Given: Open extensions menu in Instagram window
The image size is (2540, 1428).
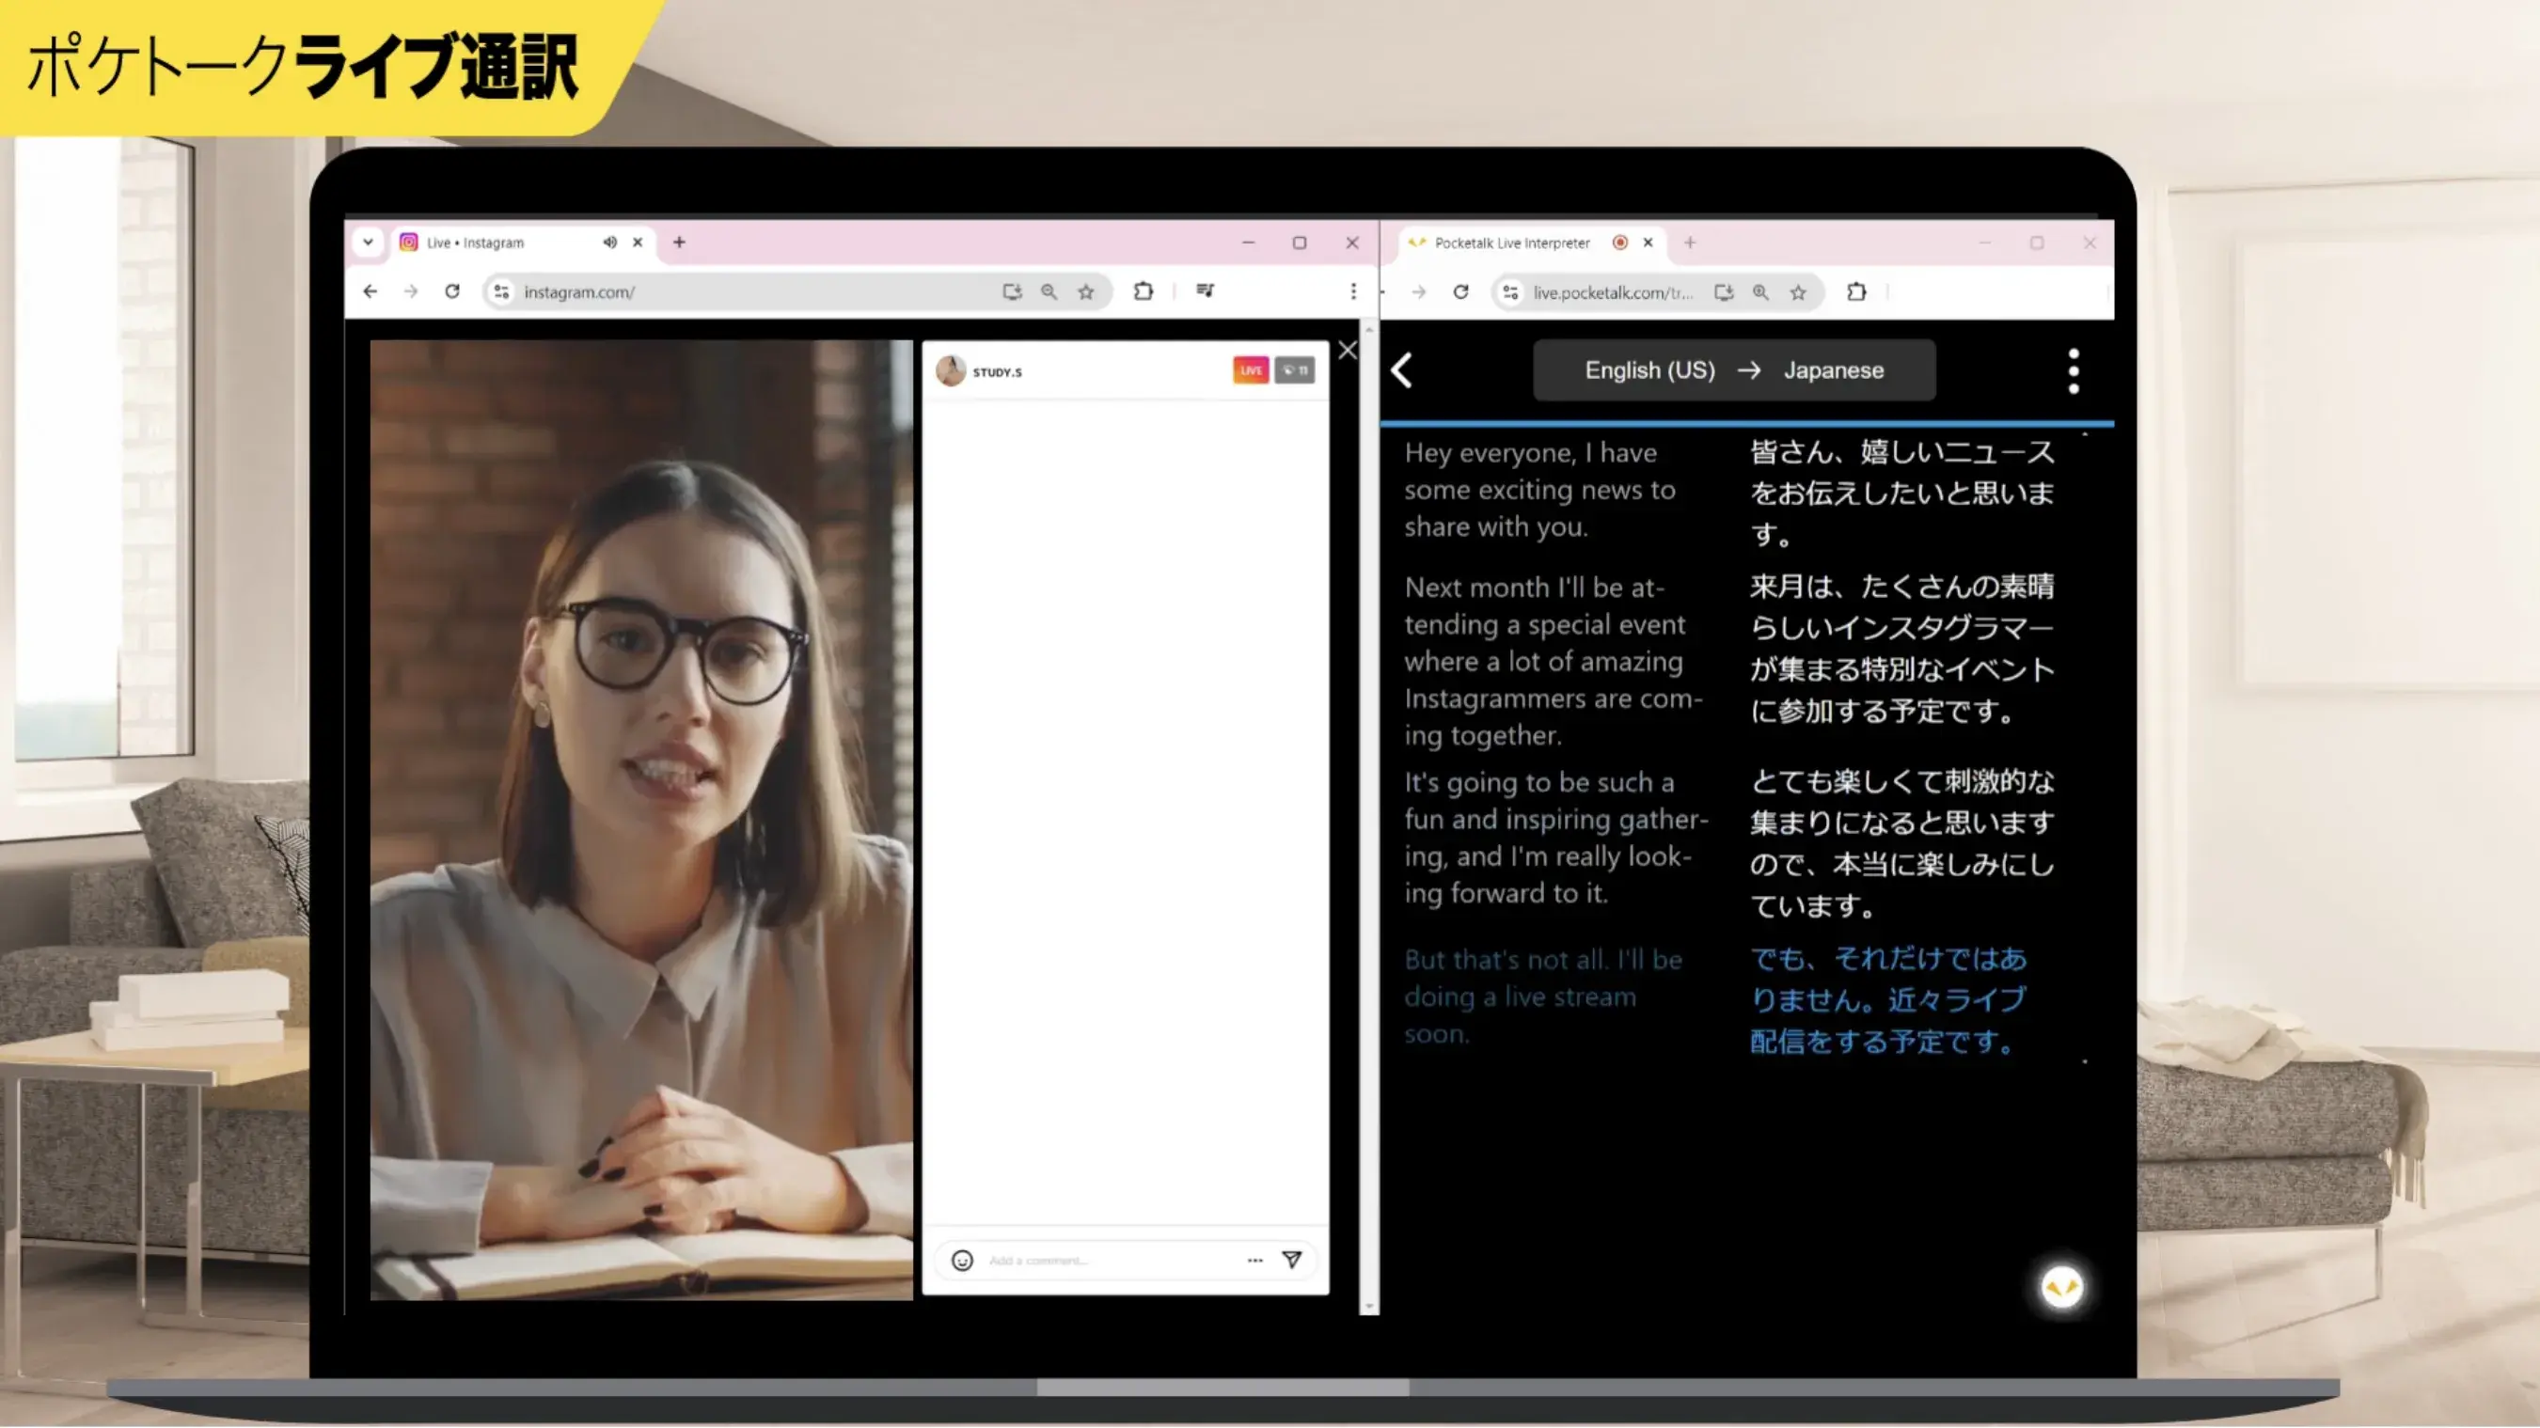Looking at the screenshot, I should click(x=1143, y=291).
